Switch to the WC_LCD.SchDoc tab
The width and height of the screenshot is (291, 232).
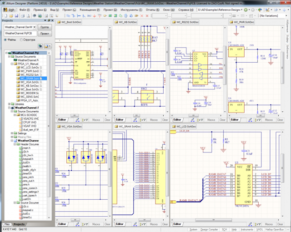[184, 126]
